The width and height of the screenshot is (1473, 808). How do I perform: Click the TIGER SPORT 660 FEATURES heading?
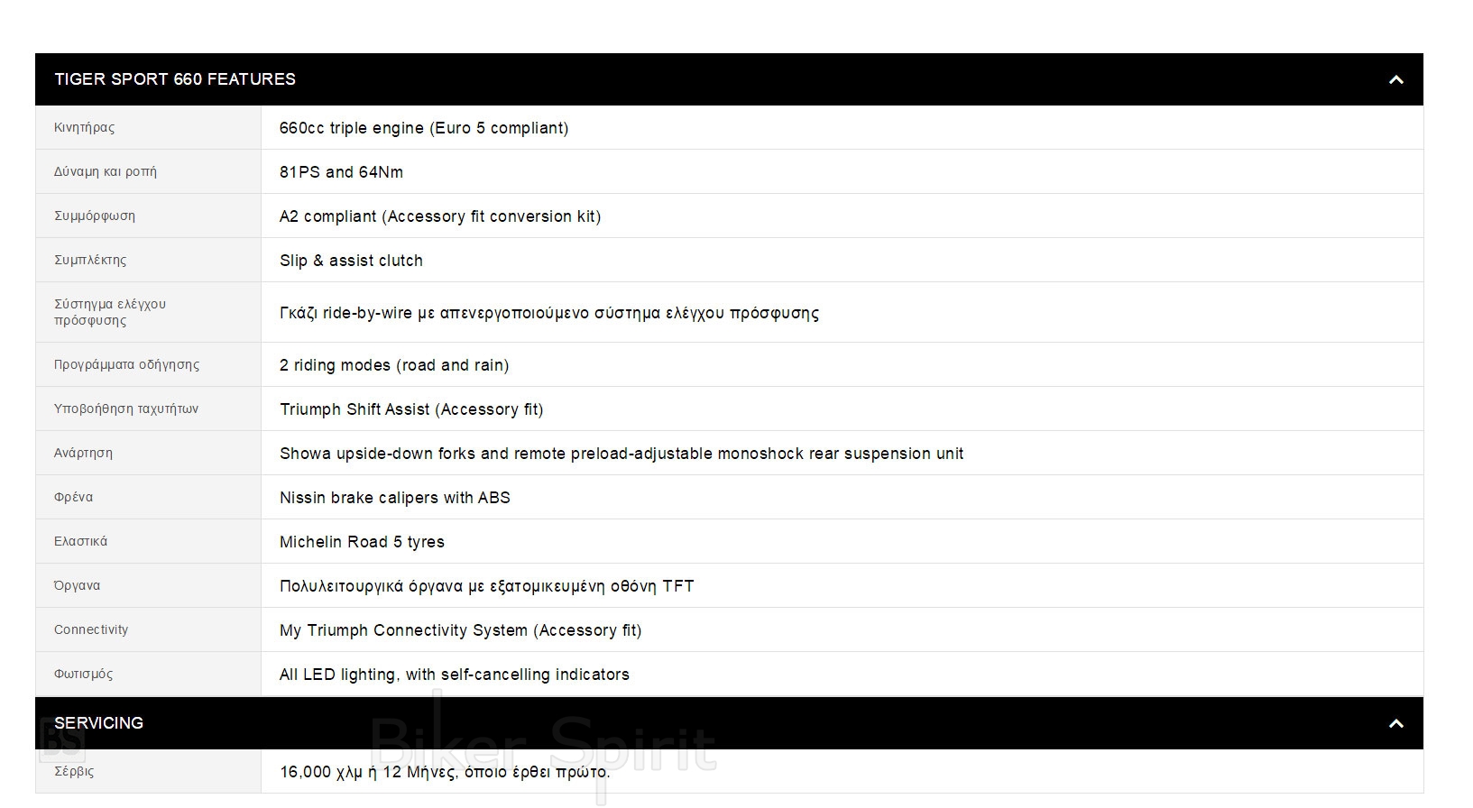point(175,79)
